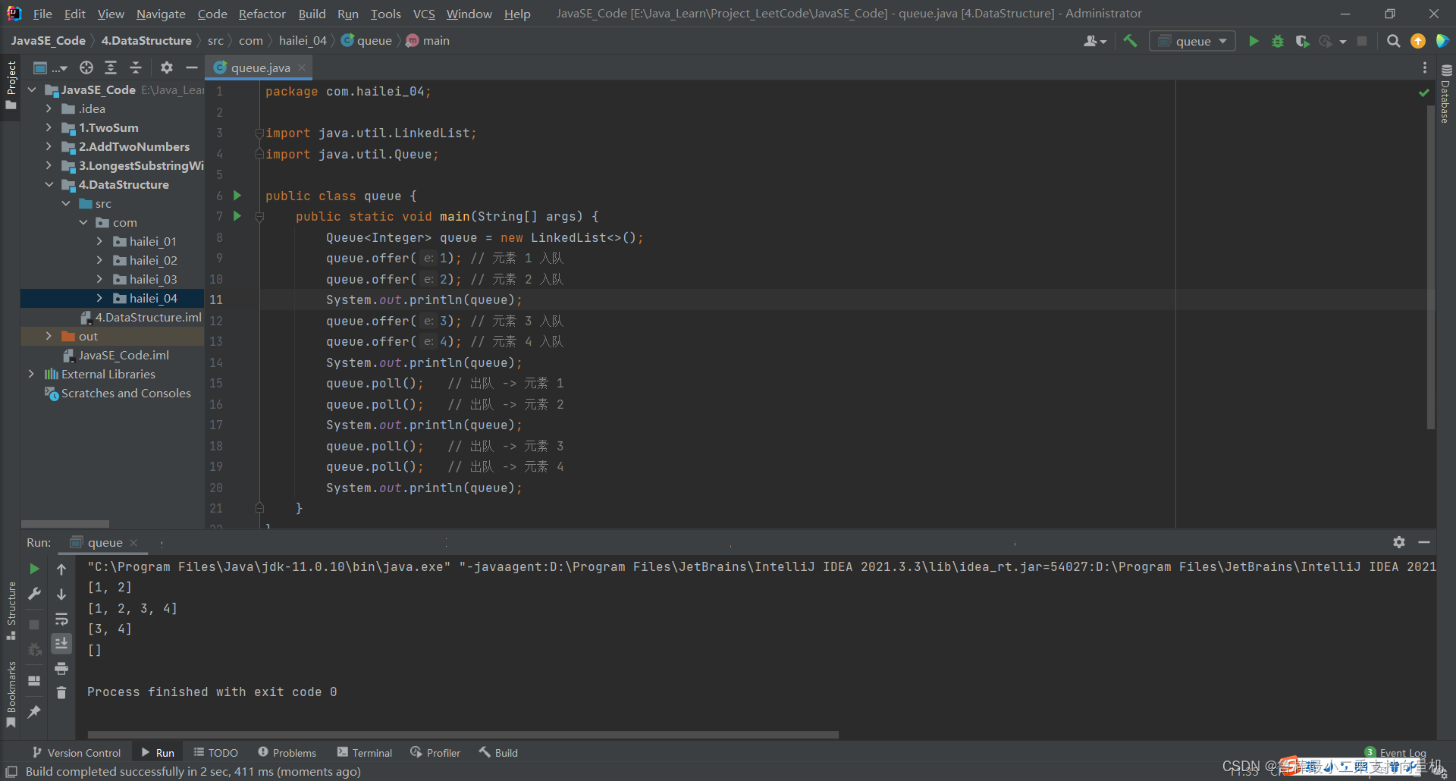Expand the 2.AddTwoNumbers module
The height and width of the screenshot is (781, 1456).
(49, 146)
